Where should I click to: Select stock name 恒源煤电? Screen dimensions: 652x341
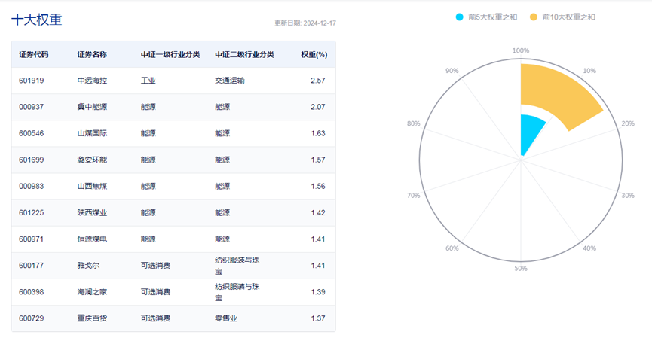92,239
